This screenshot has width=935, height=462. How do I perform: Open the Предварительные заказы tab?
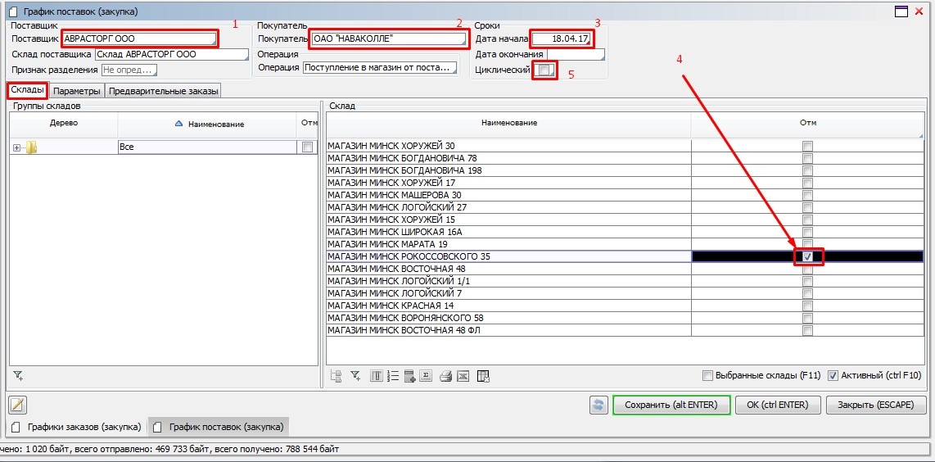point(164,91)
